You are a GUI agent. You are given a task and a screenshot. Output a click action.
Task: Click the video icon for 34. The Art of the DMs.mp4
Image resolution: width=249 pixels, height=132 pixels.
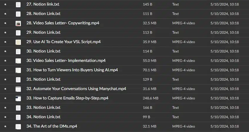coord(18,126)
